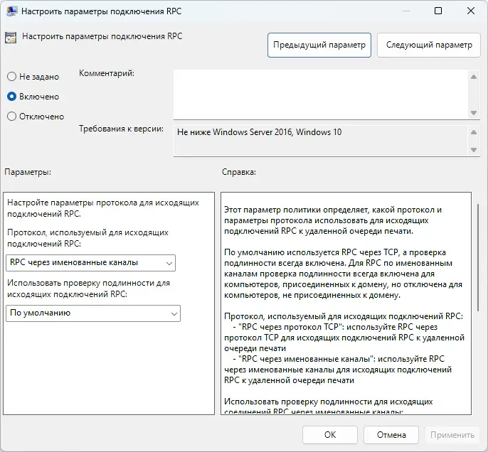
Task: Select the "Включено" radio button
Action: click(x=11, y=97)
